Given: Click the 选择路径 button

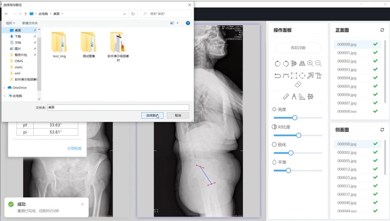Looking at the screenshot, I should tap(152, 116).
